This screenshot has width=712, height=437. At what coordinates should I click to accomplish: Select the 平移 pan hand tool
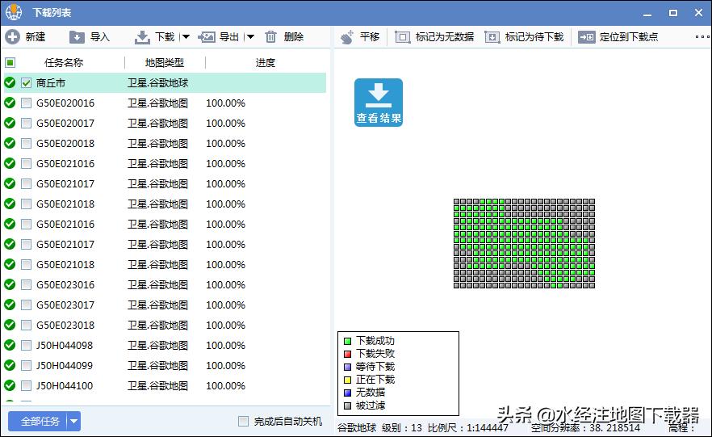click(347, 37)
